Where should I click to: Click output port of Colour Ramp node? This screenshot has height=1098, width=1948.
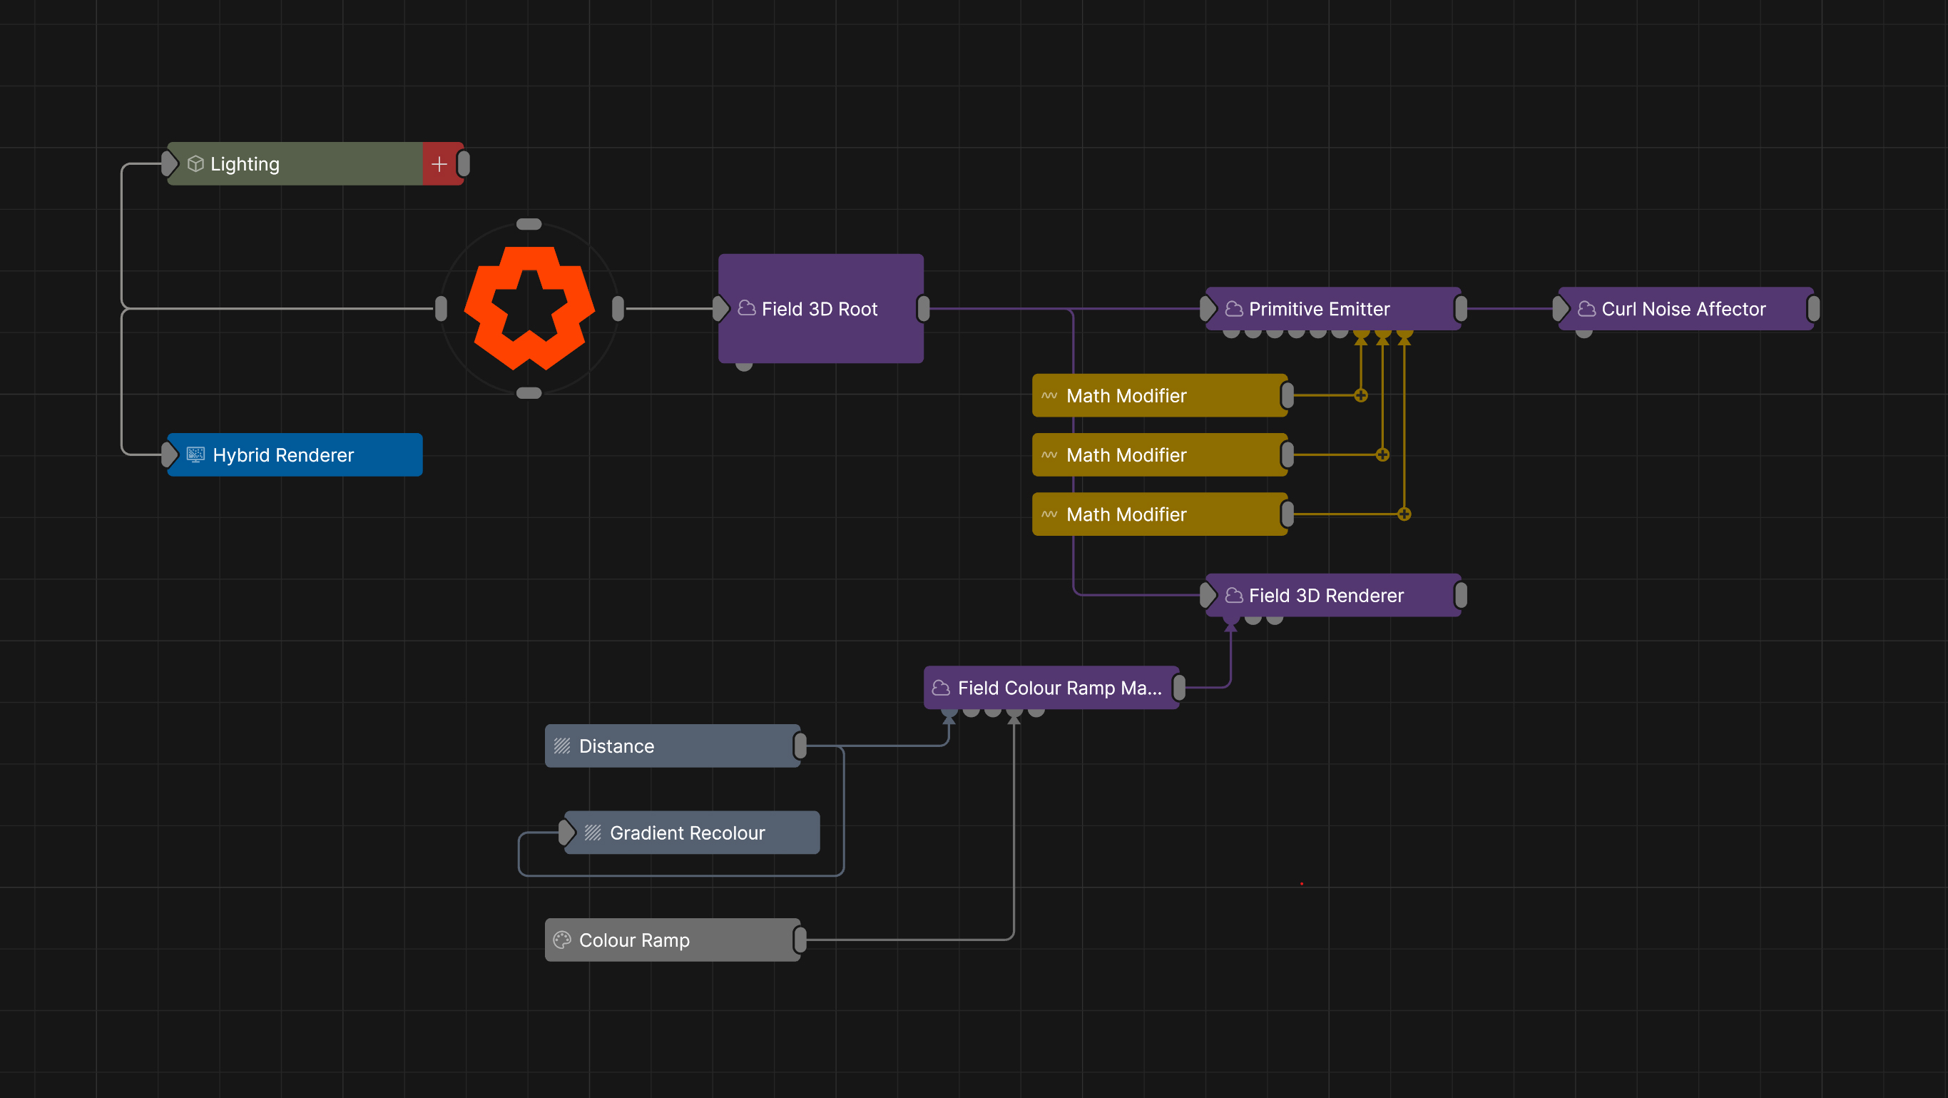800,940
